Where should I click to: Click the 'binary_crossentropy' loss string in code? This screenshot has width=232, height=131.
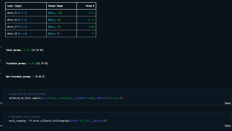(x=59, y=98)
